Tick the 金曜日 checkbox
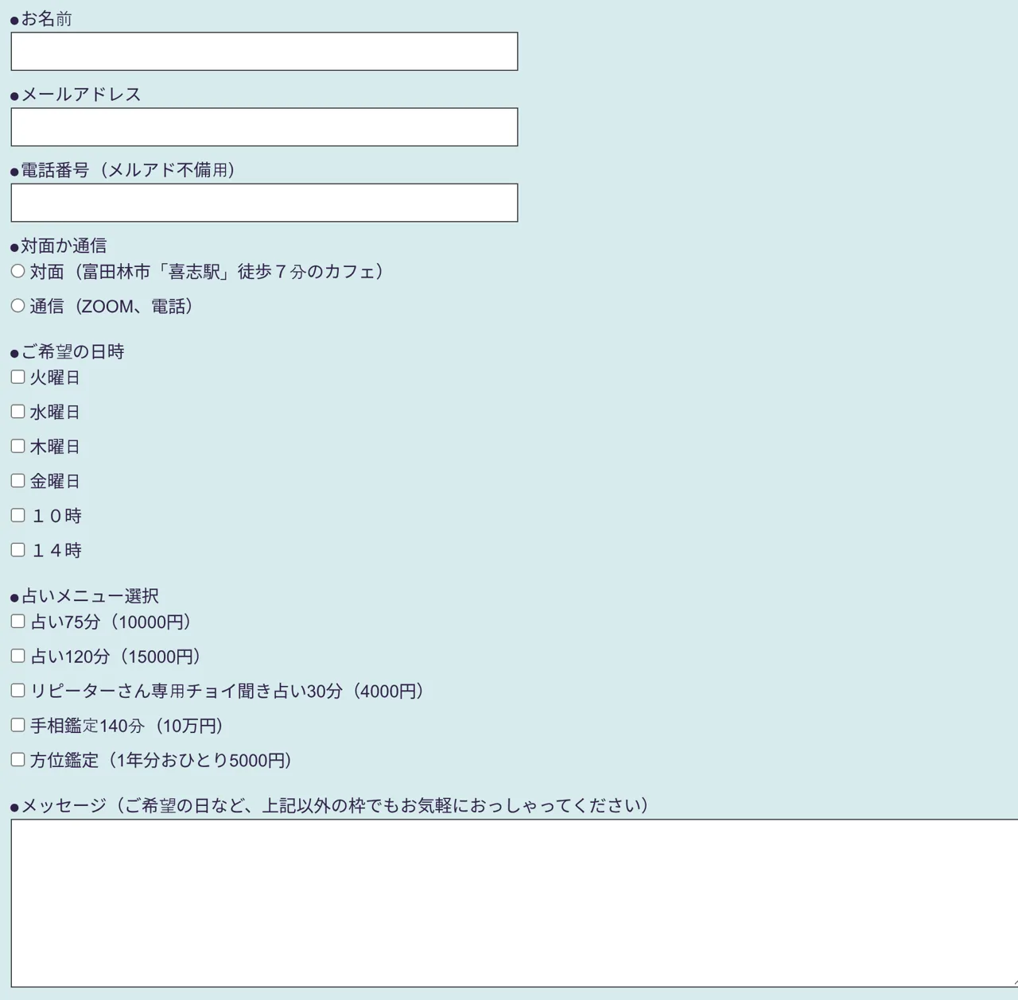The image size is (1018, 1000). coord(17,481)
